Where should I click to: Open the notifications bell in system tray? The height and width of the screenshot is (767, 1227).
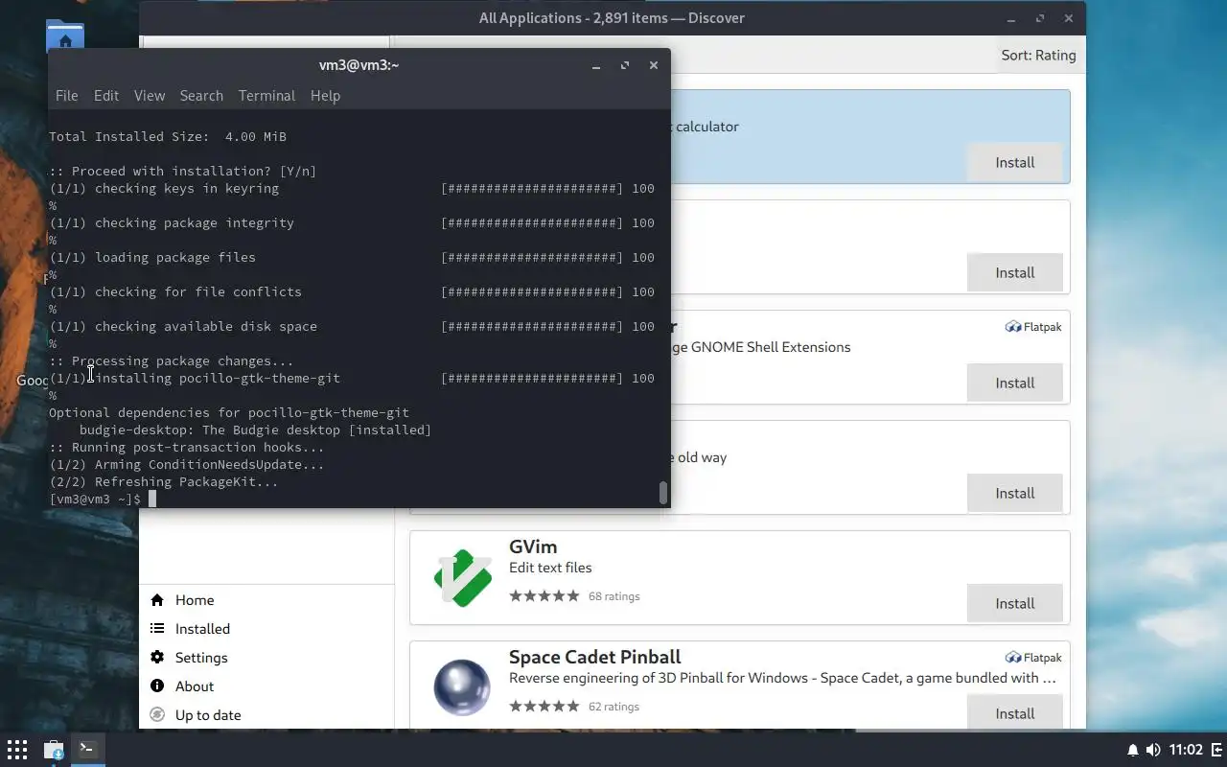click(x=1132, y=750)
